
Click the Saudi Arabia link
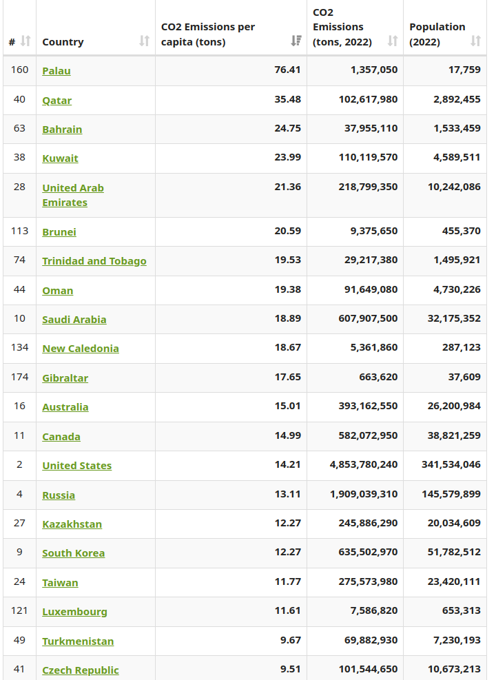tap(74, 320)
